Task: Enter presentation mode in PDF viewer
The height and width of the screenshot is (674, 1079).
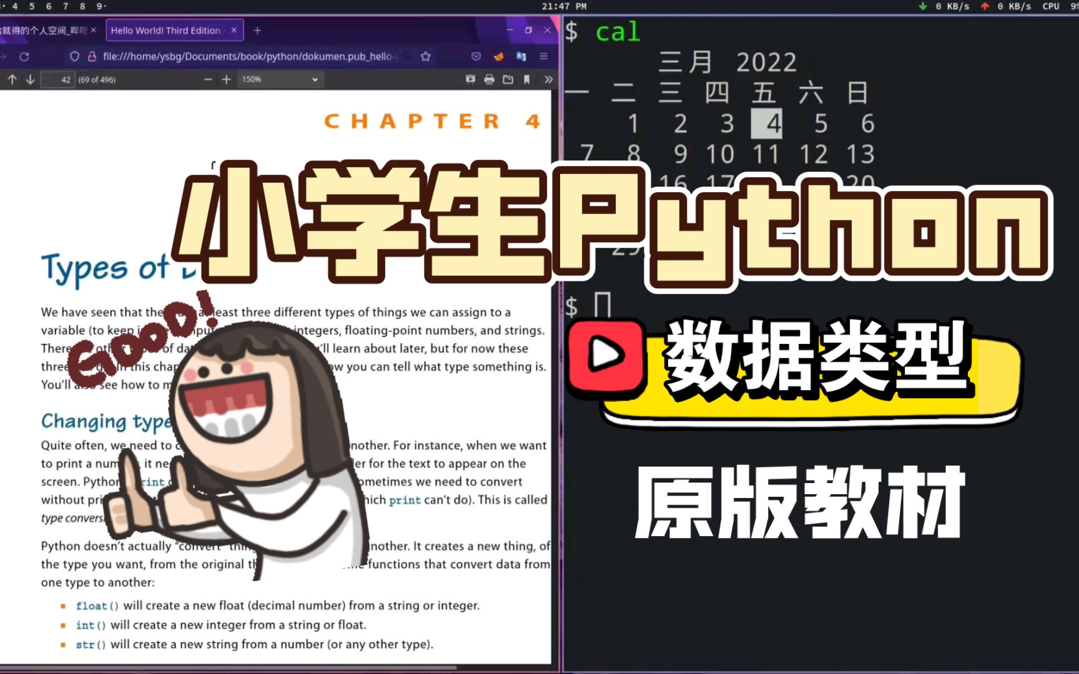Action: (x=470, y=79)
